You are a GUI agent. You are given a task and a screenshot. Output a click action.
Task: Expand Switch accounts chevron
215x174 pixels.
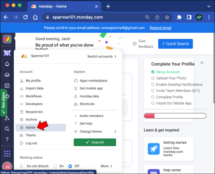coord(115,57)
